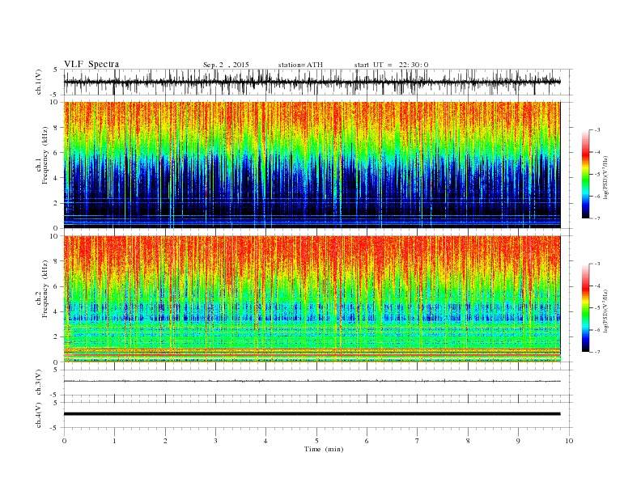
Task: Click the thick black ch.4 waveform band
Action: coord(312,414)
